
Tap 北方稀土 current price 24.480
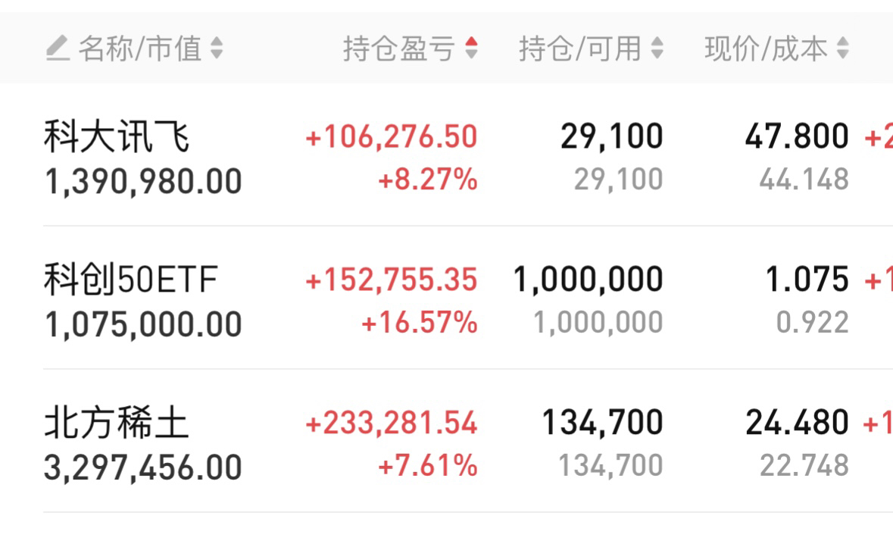coord(797,423)
